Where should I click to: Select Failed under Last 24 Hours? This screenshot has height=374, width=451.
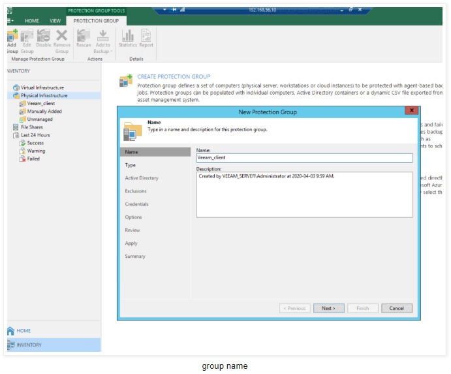pos(33,159)
